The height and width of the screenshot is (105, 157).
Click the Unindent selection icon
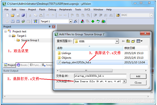pos(100,15)
